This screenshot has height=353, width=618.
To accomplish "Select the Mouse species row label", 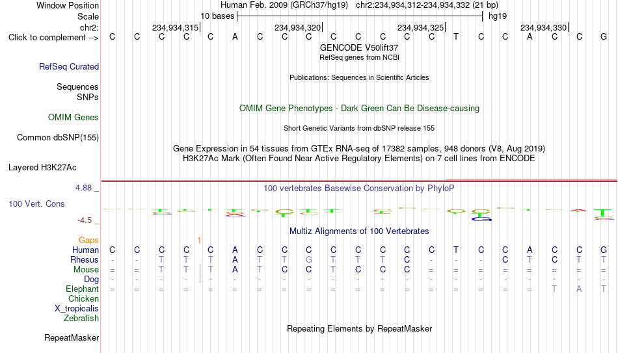I will tap(86, 270).
